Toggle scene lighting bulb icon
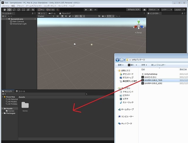188x143 pixels. [x=62, y=16]
